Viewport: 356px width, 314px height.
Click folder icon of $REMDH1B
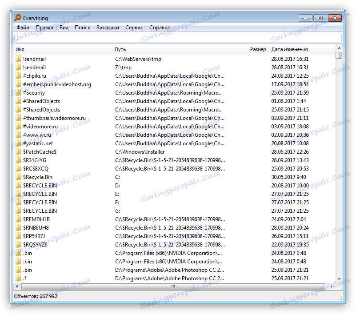(x=18, y=219)
